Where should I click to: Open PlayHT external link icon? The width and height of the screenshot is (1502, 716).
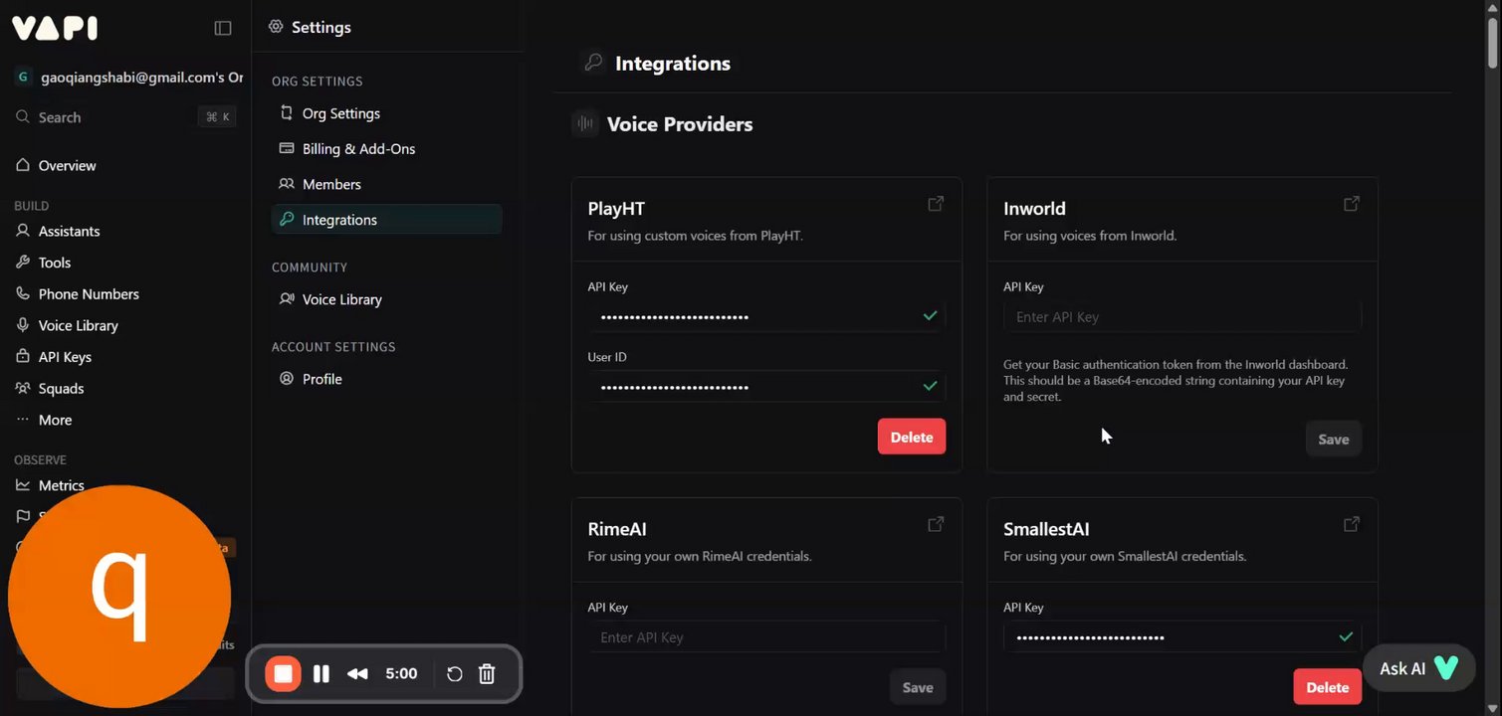936,204
